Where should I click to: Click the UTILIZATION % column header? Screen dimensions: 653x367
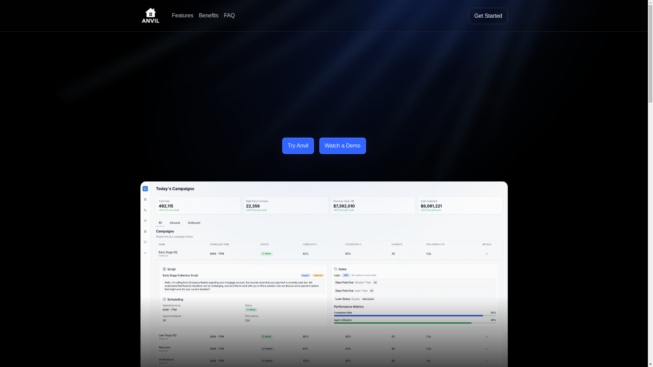coord(353,245)
